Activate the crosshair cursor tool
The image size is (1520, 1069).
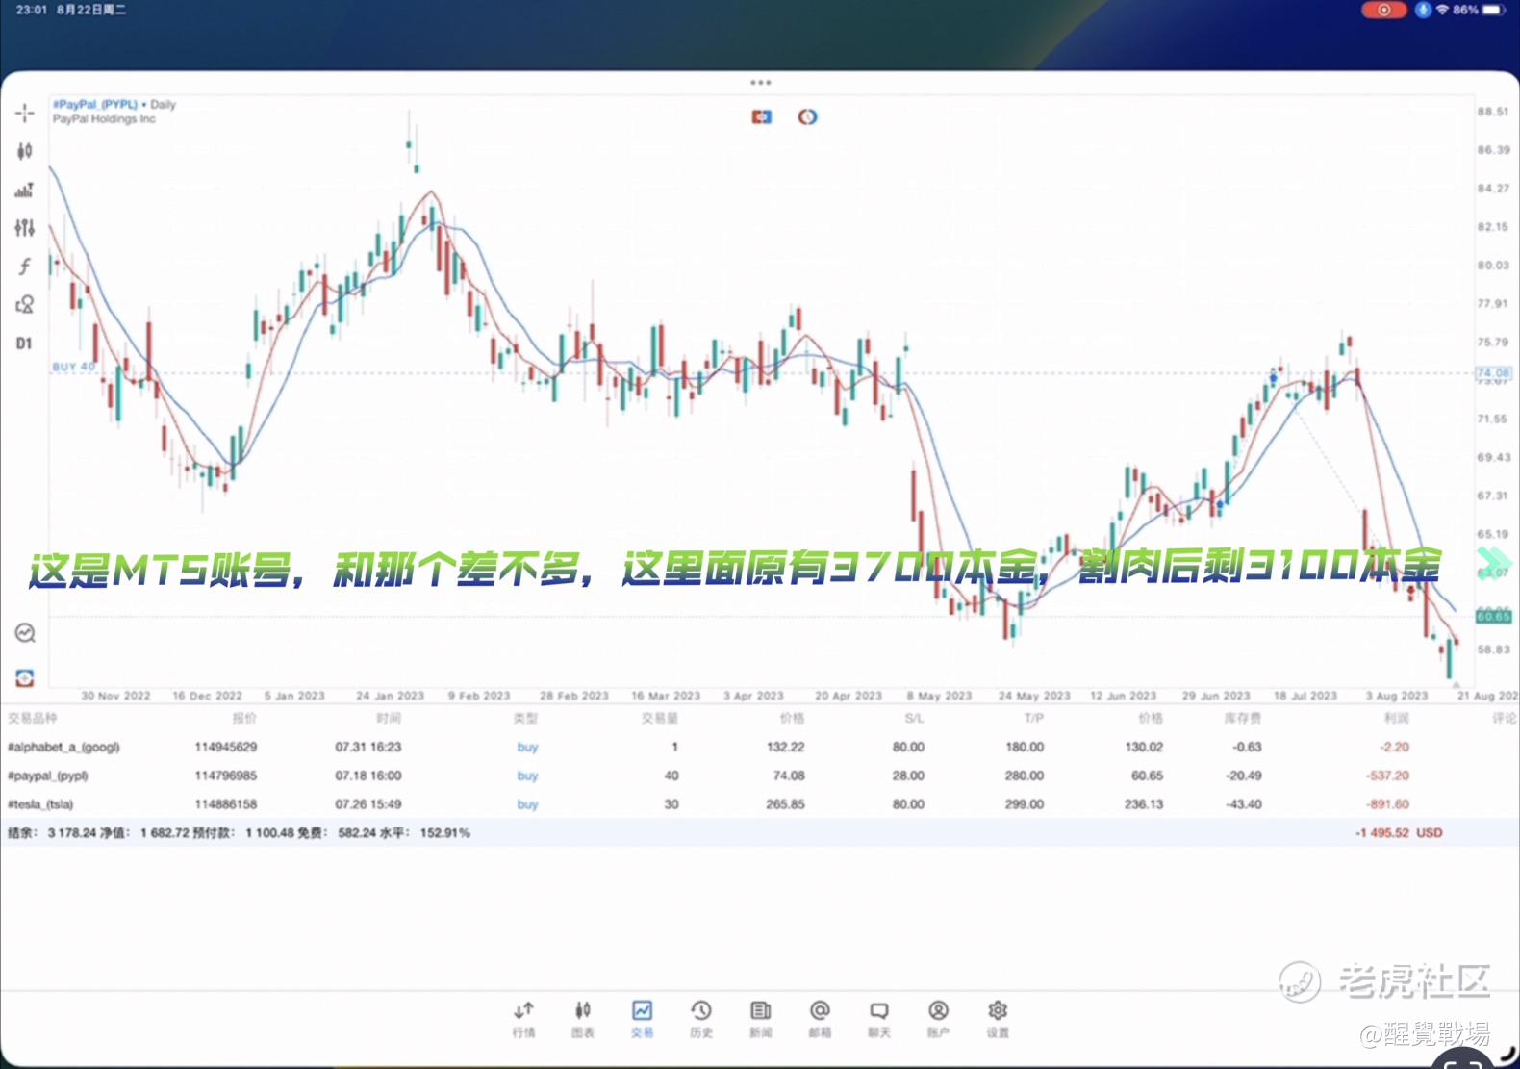[25, 114]
